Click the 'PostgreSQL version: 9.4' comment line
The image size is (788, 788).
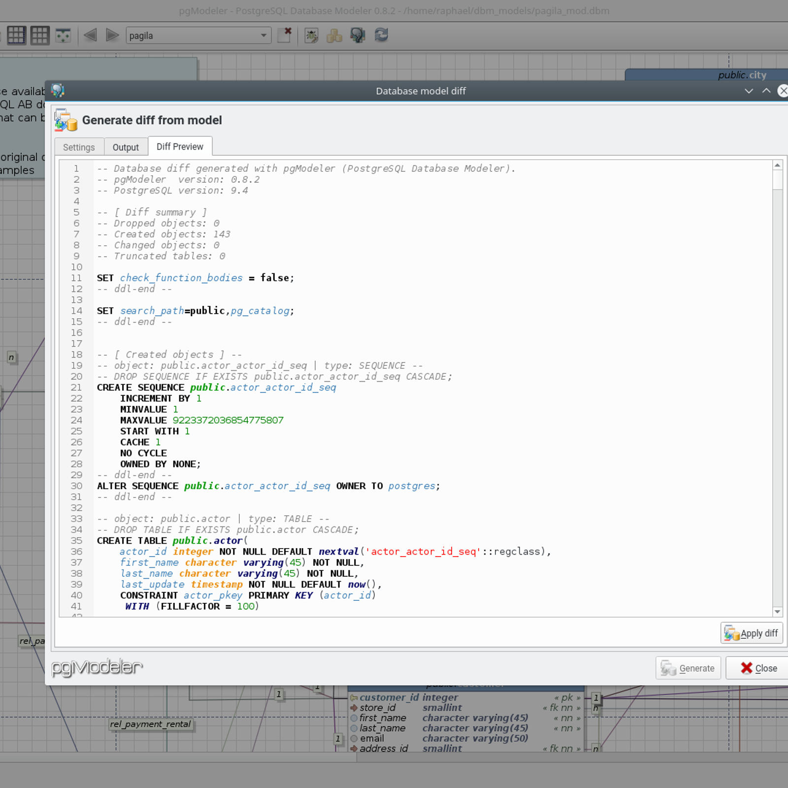pyautogui.click(x=172, y=191)
